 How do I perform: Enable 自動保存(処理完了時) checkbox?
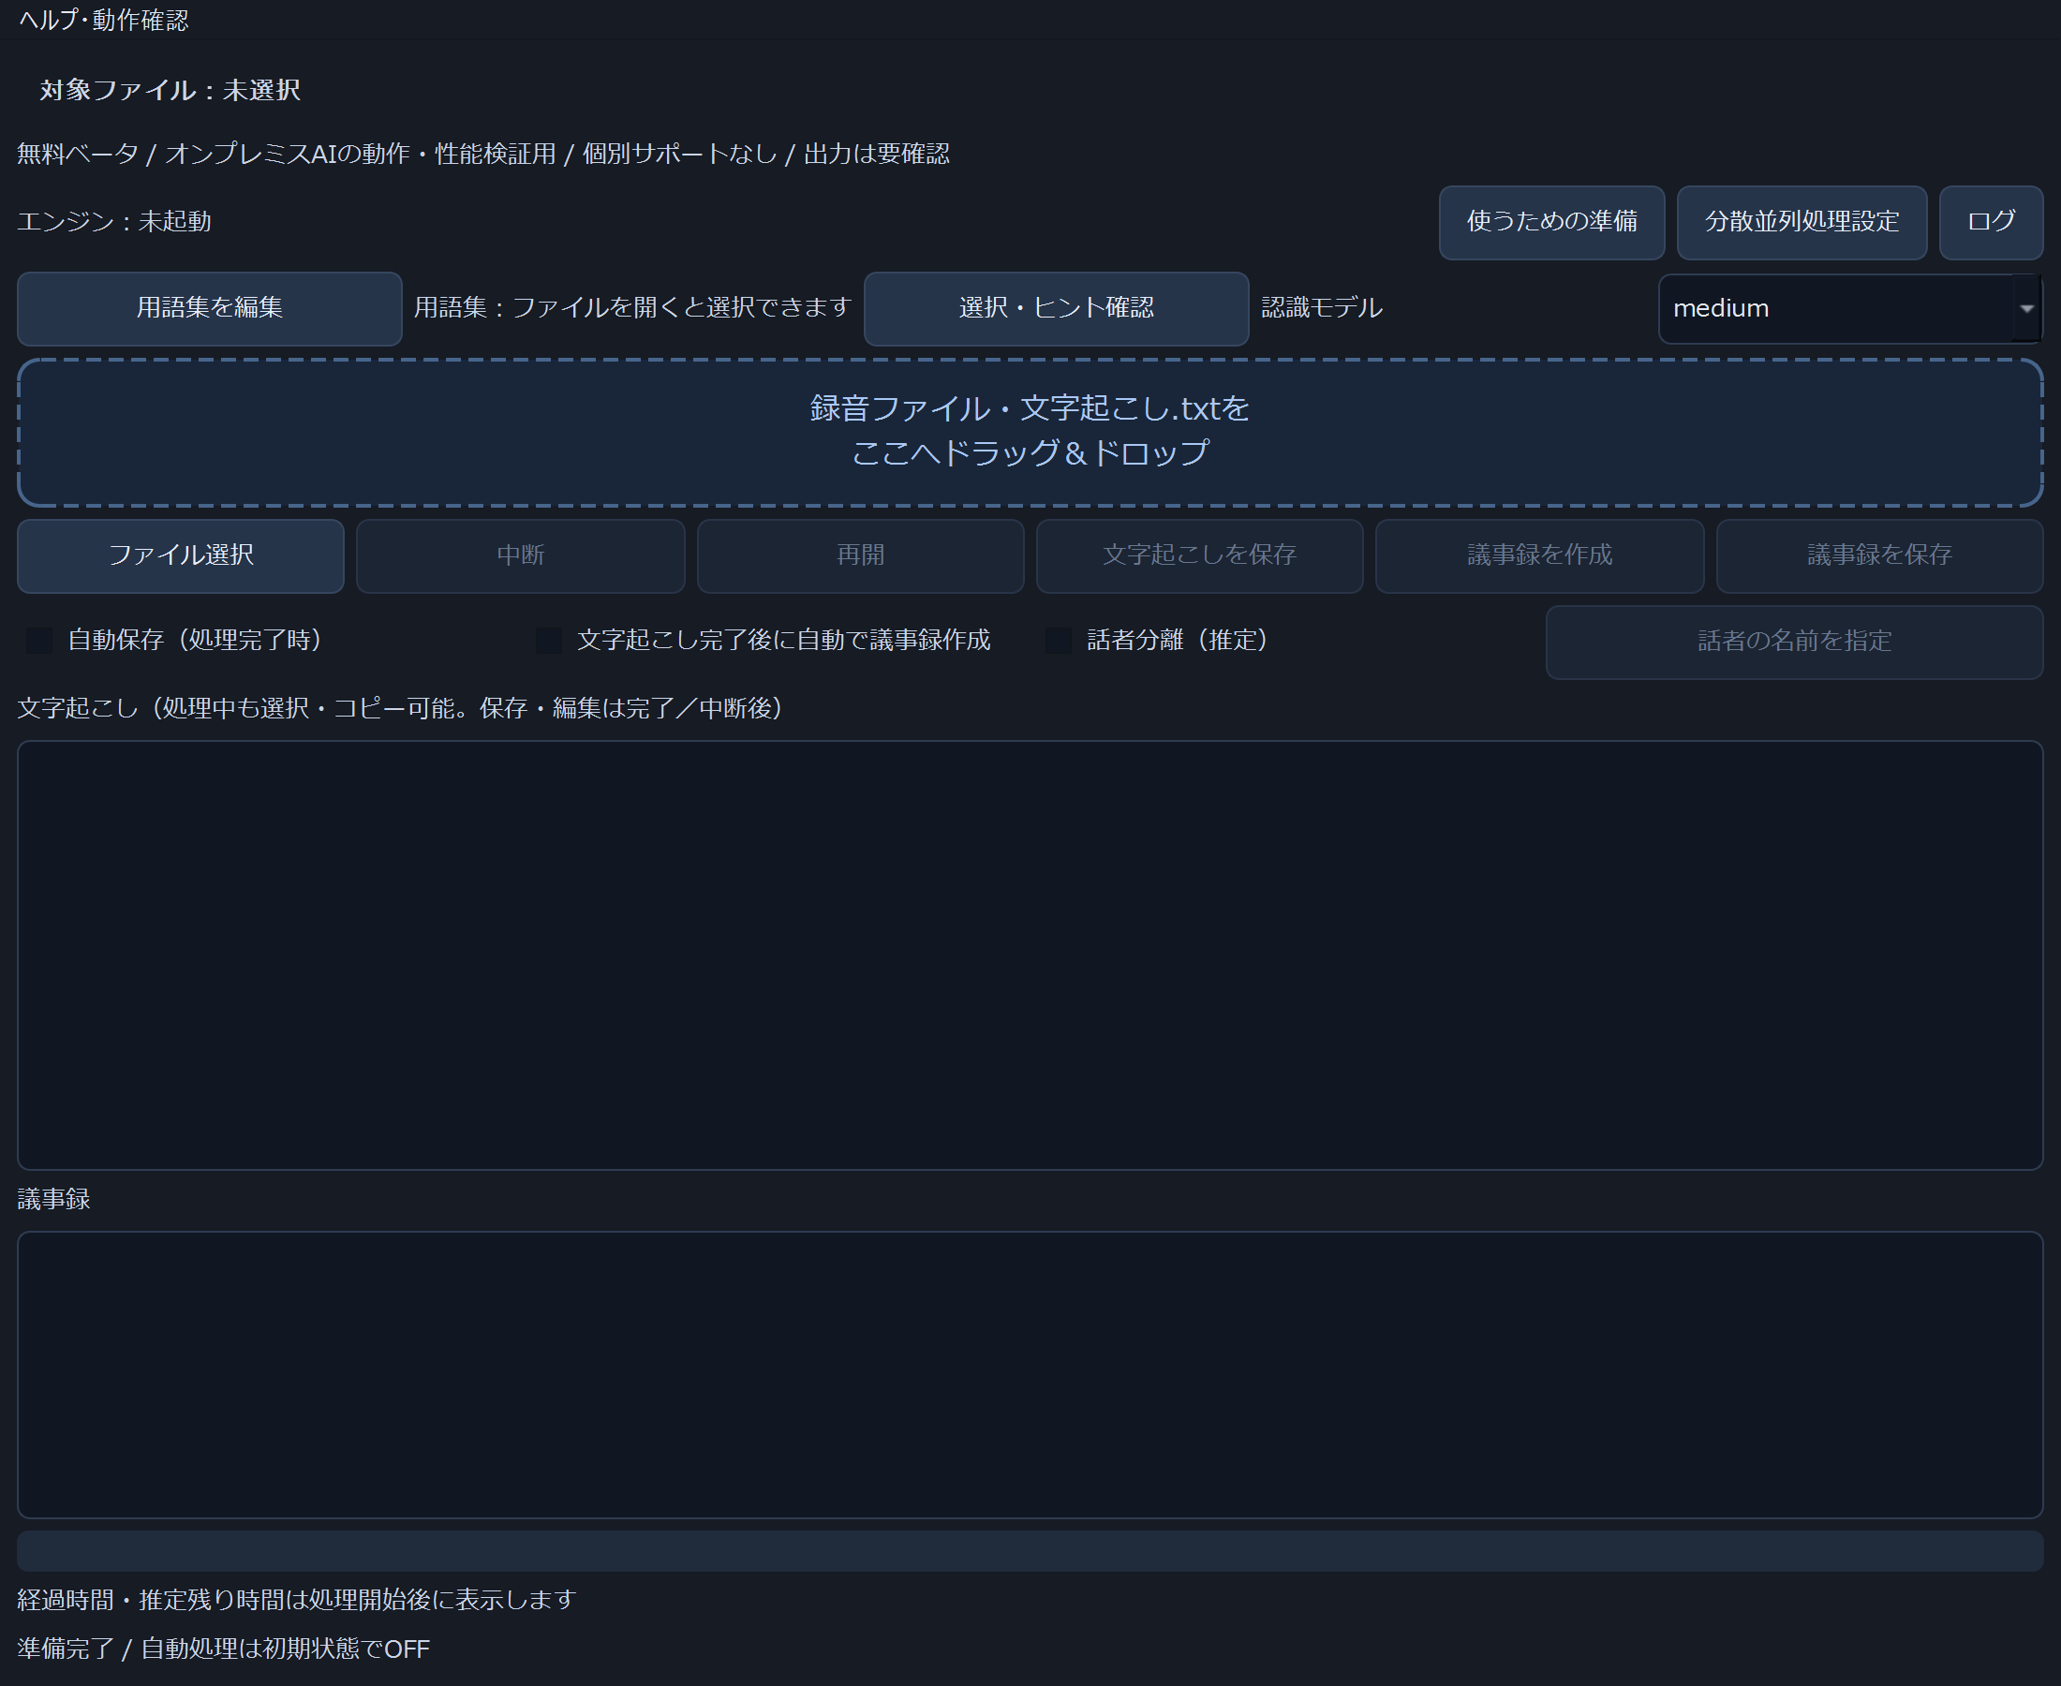(x=40, y=641)
